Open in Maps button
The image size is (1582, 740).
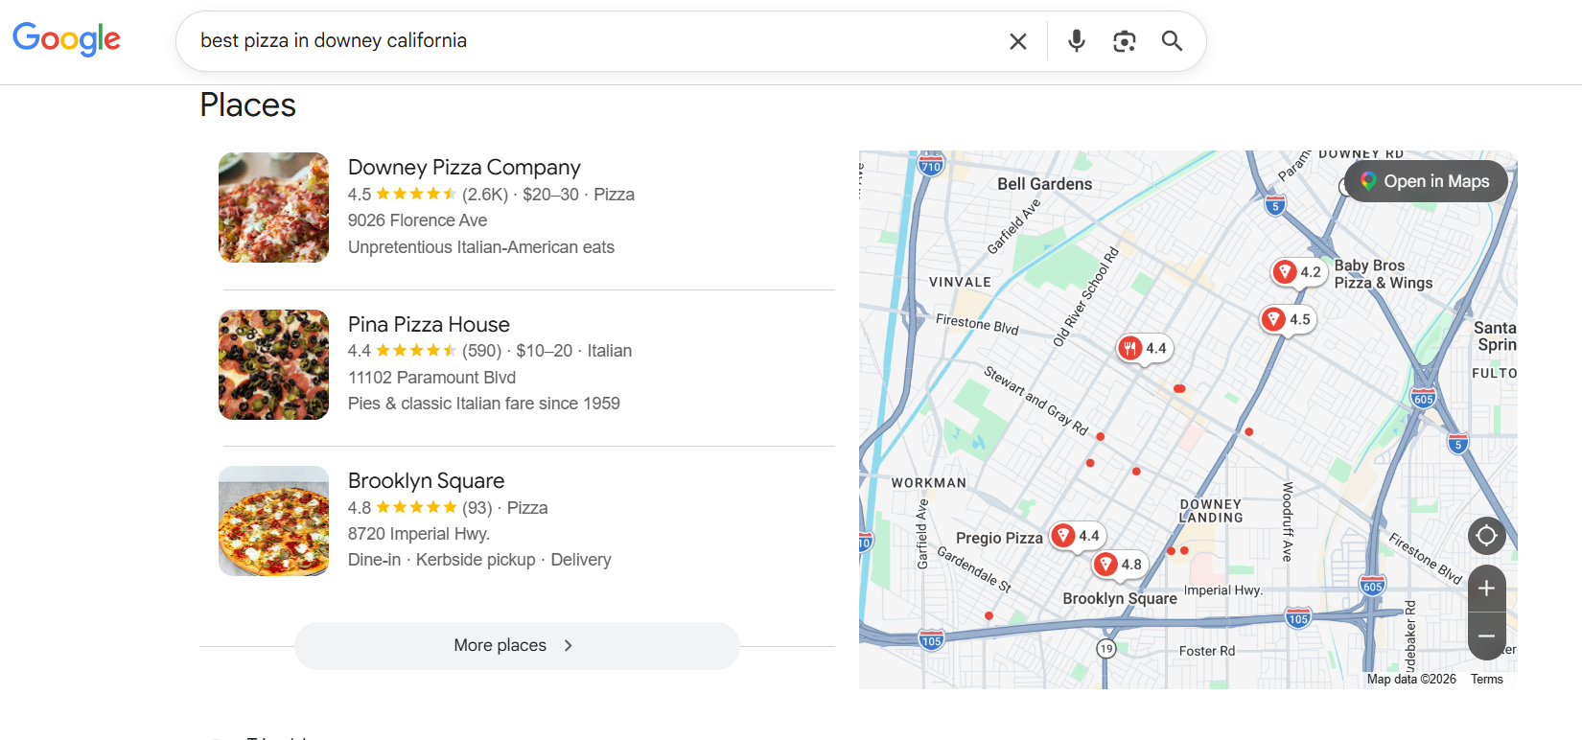tap(1425, 181)
